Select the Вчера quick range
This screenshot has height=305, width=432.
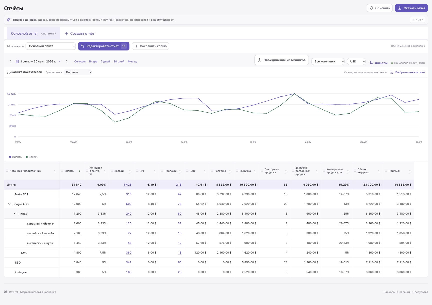click(93, 61)
